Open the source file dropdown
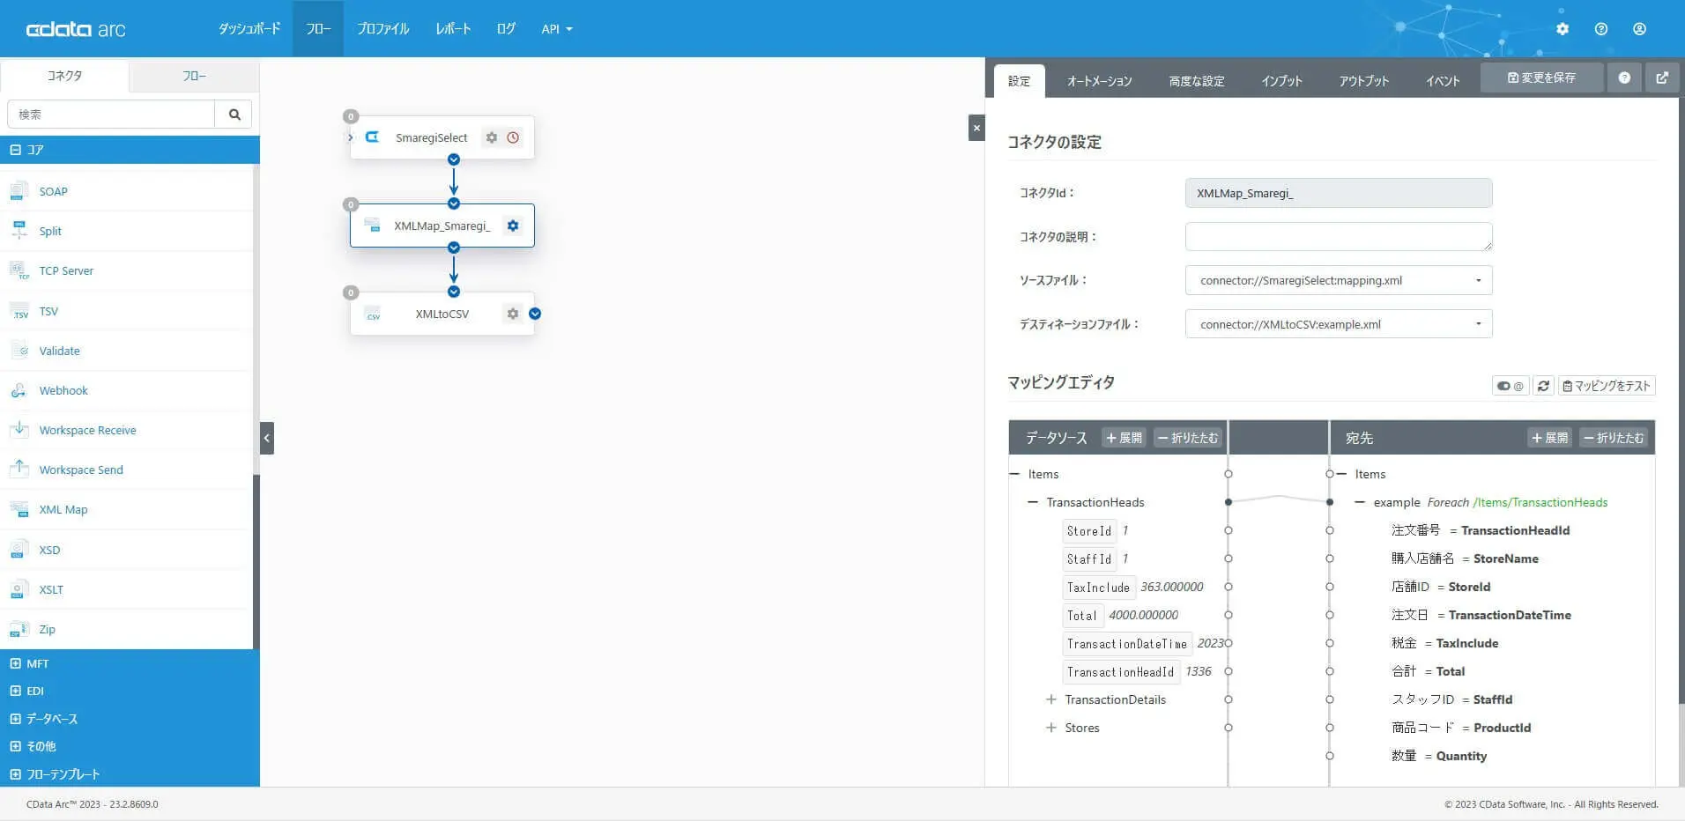The image size is (1685, 821). point(1339,280)
